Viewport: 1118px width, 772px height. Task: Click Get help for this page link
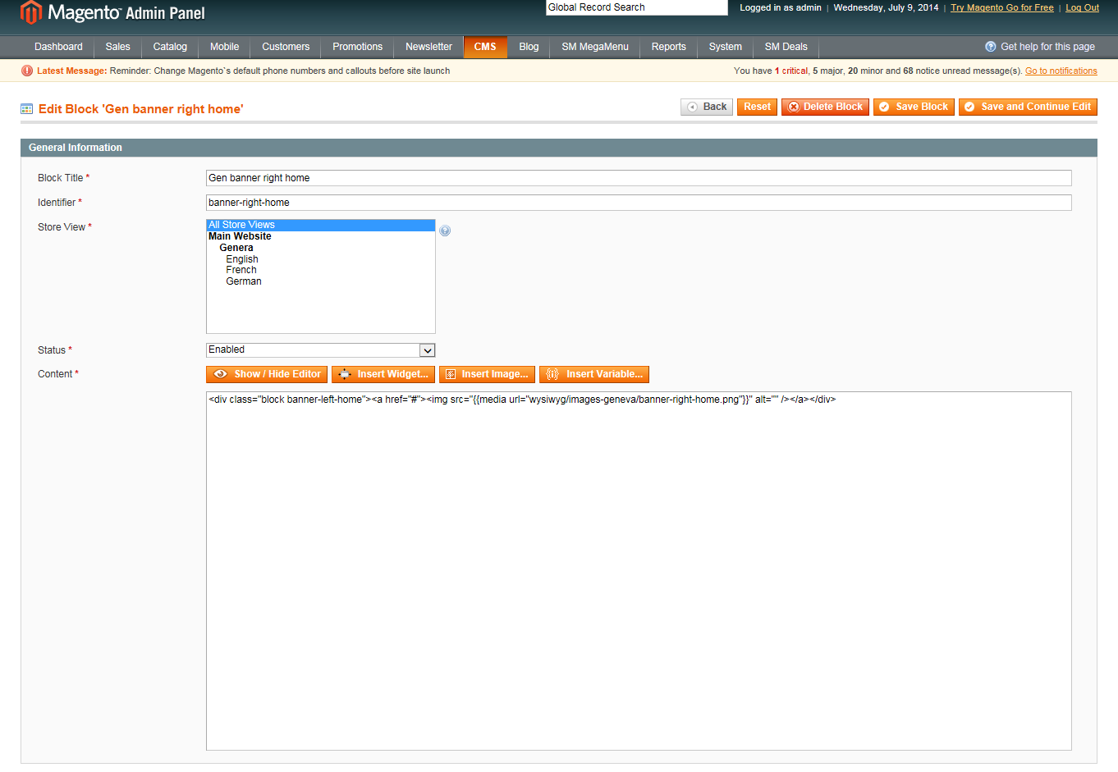1047,47
